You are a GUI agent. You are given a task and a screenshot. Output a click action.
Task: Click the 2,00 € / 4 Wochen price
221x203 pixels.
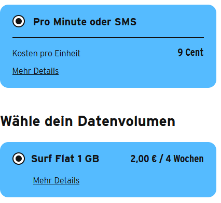[x=167, y=159]
